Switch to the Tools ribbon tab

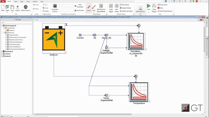click(28, 1)
